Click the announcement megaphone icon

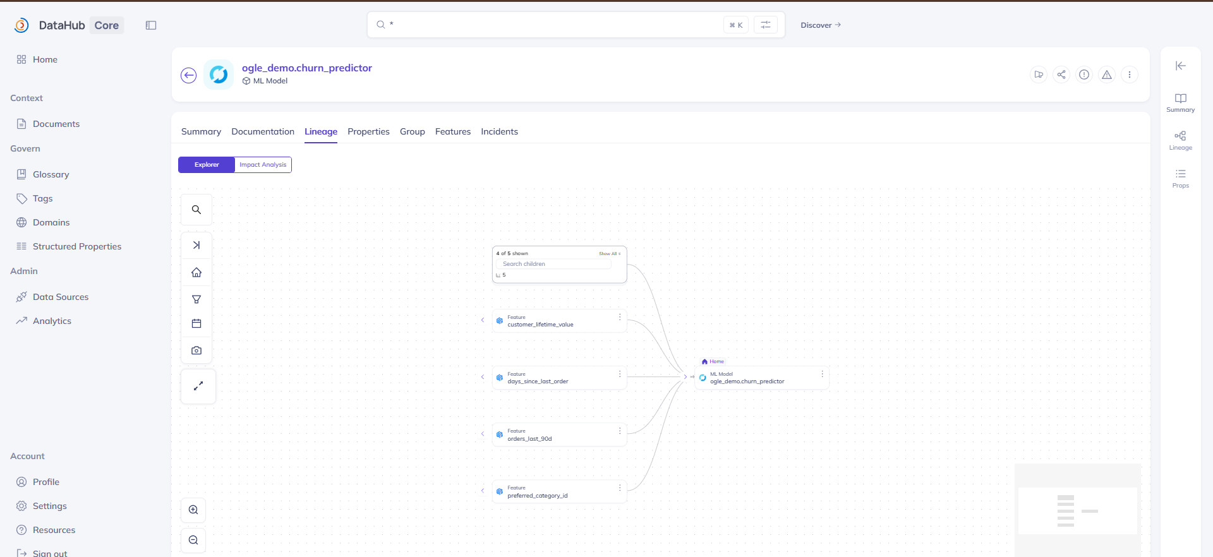tap(1039, 75)
